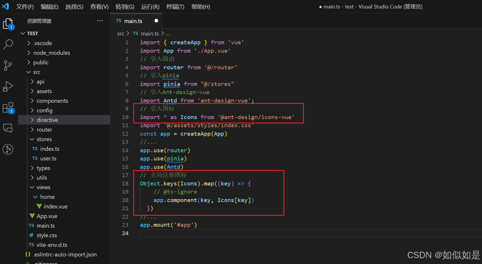Viewport: 482px width, 264px height.
Task: Collapse the src folder
Action: pyautogui.click(x=29, y=72)
